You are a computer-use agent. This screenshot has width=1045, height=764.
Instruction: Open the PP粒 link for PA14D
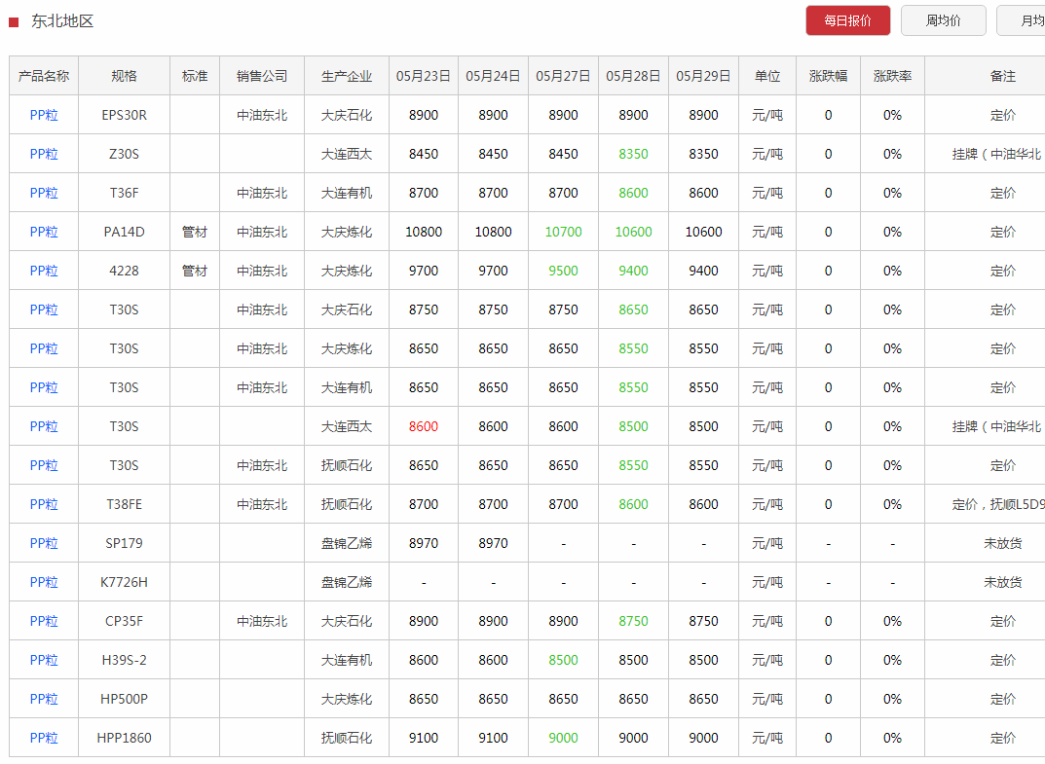[44, 232]
